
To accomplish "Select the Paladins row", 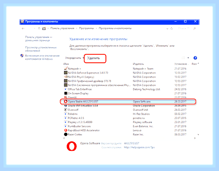I will [x=125, y=114].
